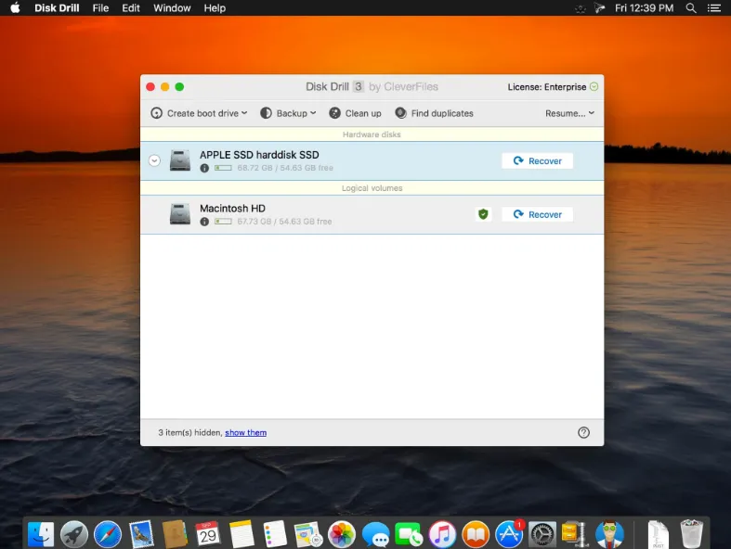Open the Resume... dropdown
The image size is (731, 549).
click(x=569, y=113)
